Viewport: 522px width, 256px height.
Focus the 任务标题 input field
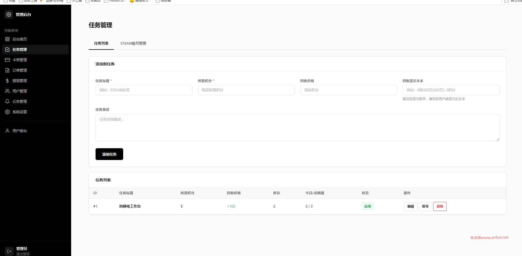[144, 90]
